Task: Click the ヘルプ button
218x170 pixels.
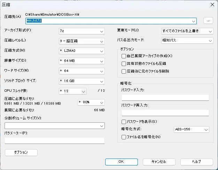Action: 197,162
